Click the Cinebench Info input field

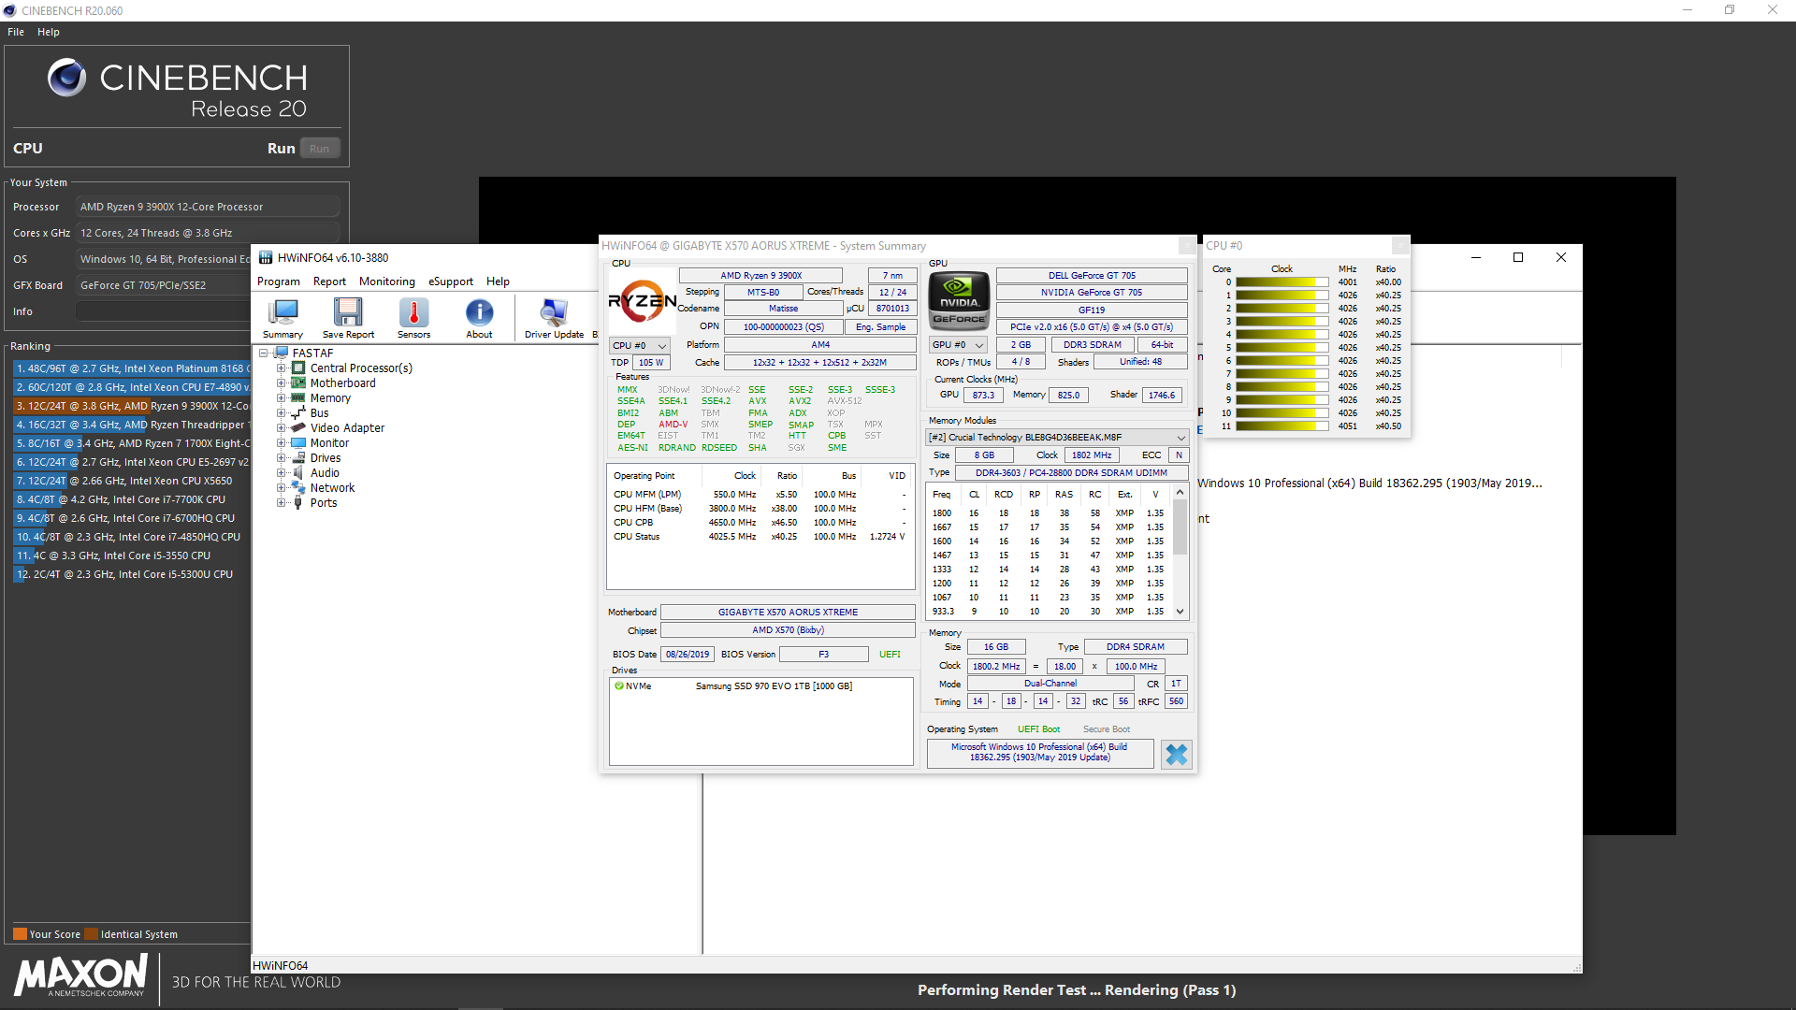208,311
